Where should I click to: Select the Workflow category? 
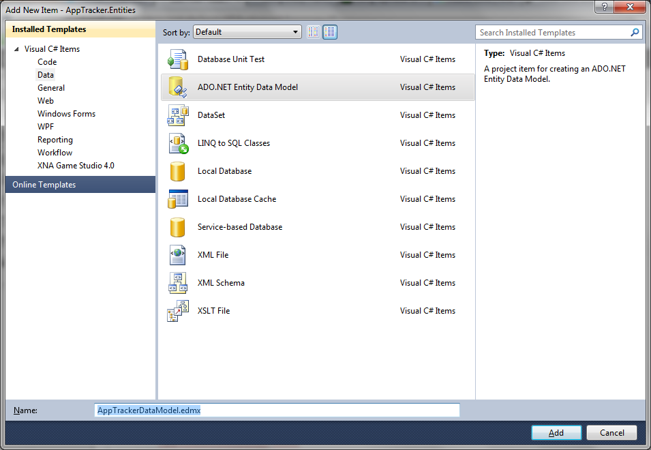55,152
